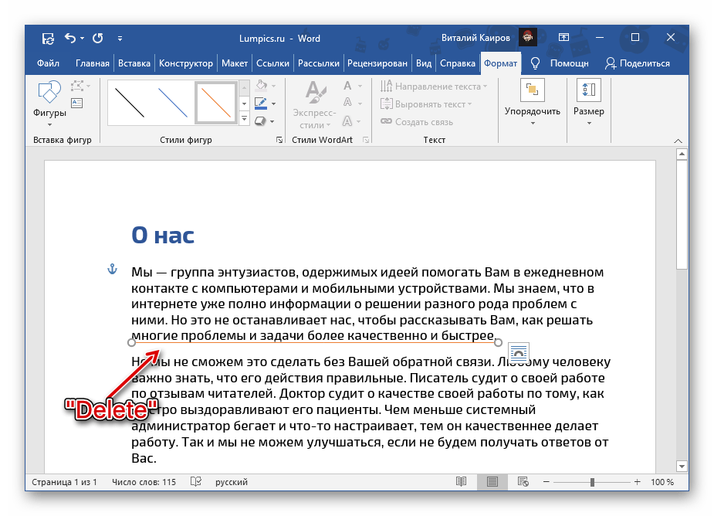Switch to Read Mode view

[x=461, y=482]
